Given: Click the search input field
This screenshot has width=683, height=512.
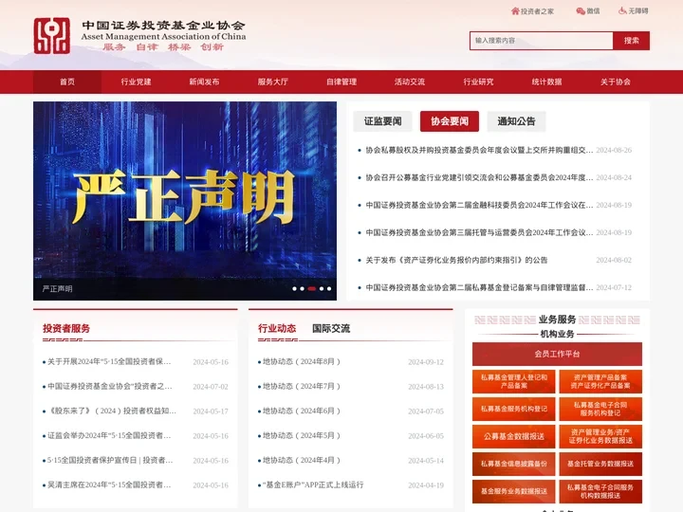Looking at the screenshot, I should 541,41.
